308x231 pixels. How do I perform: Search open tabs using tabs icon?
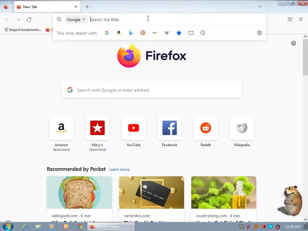(x=191, y=33)
